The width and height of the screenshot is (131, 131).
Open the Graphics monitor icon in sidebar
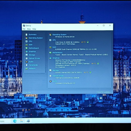click(x=26, y=52)
